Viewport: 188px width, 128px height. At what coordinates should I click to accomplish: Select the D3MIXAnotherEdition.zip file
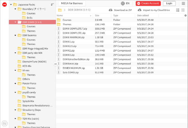point(76,59)
